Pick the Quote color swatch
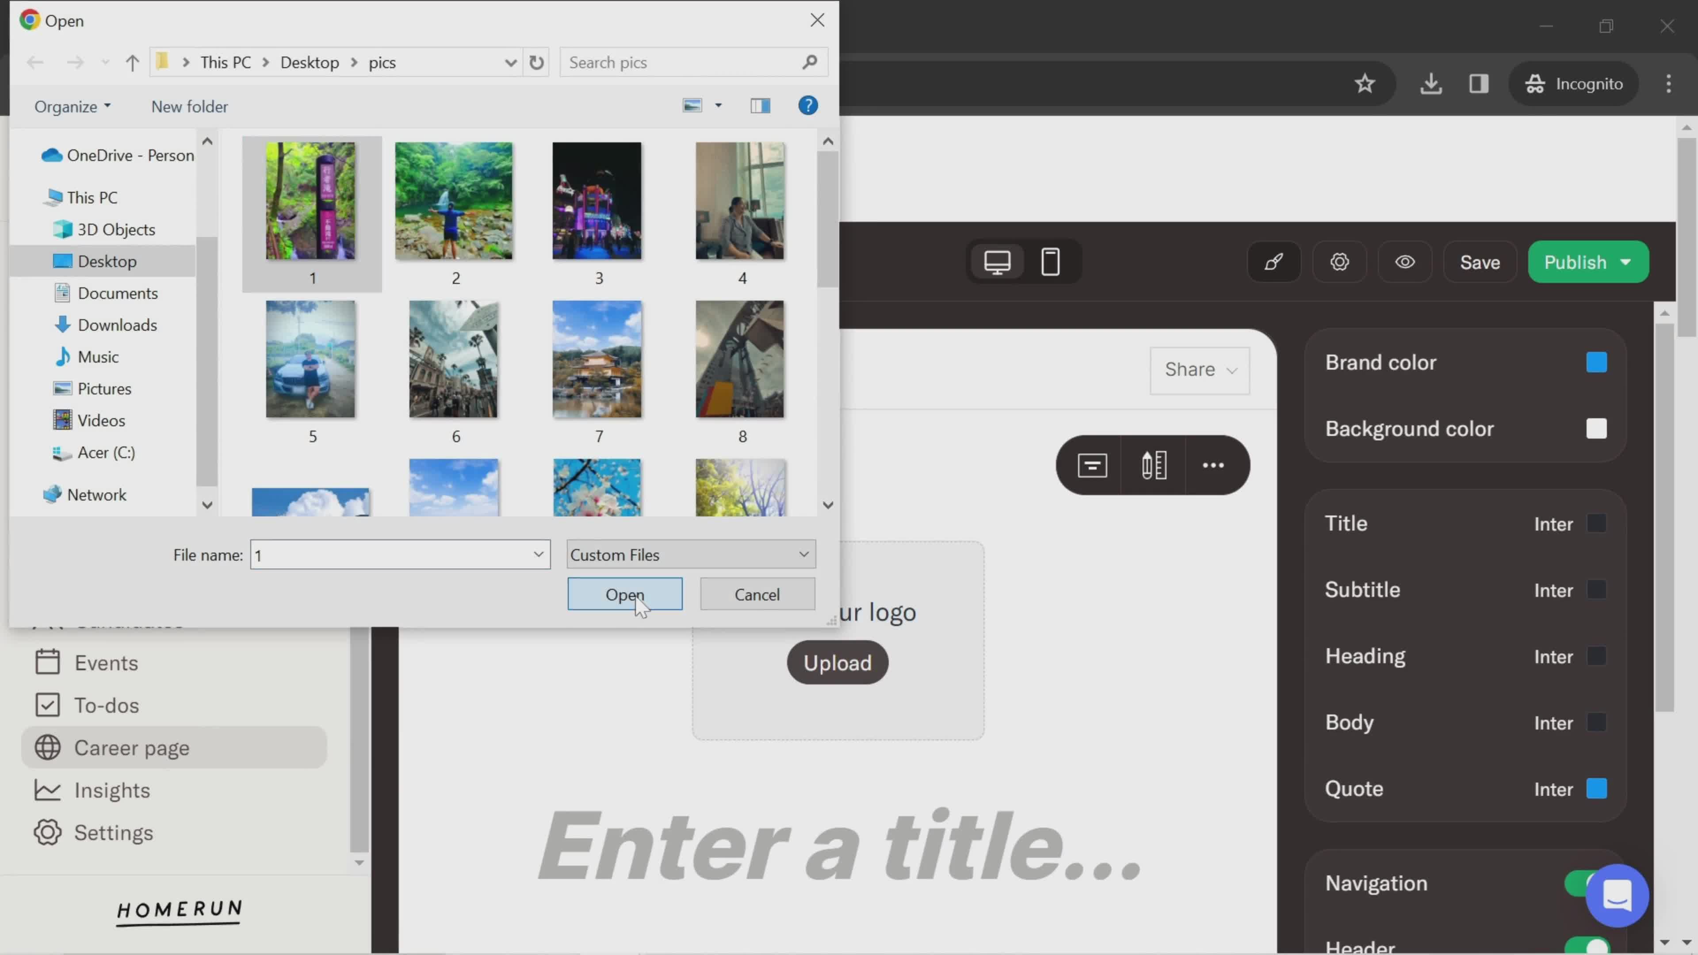 1596,789
